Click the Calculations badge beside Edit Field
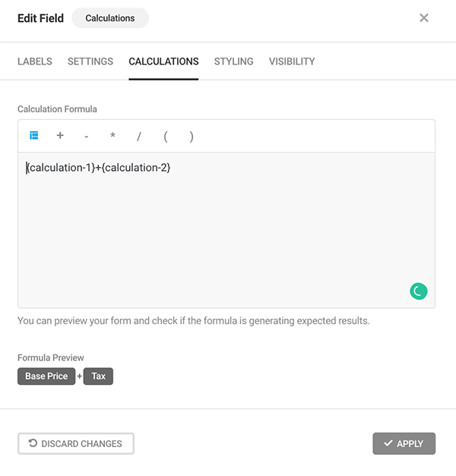The width and height of the screenshot is (456, 476). pos(110,18)
